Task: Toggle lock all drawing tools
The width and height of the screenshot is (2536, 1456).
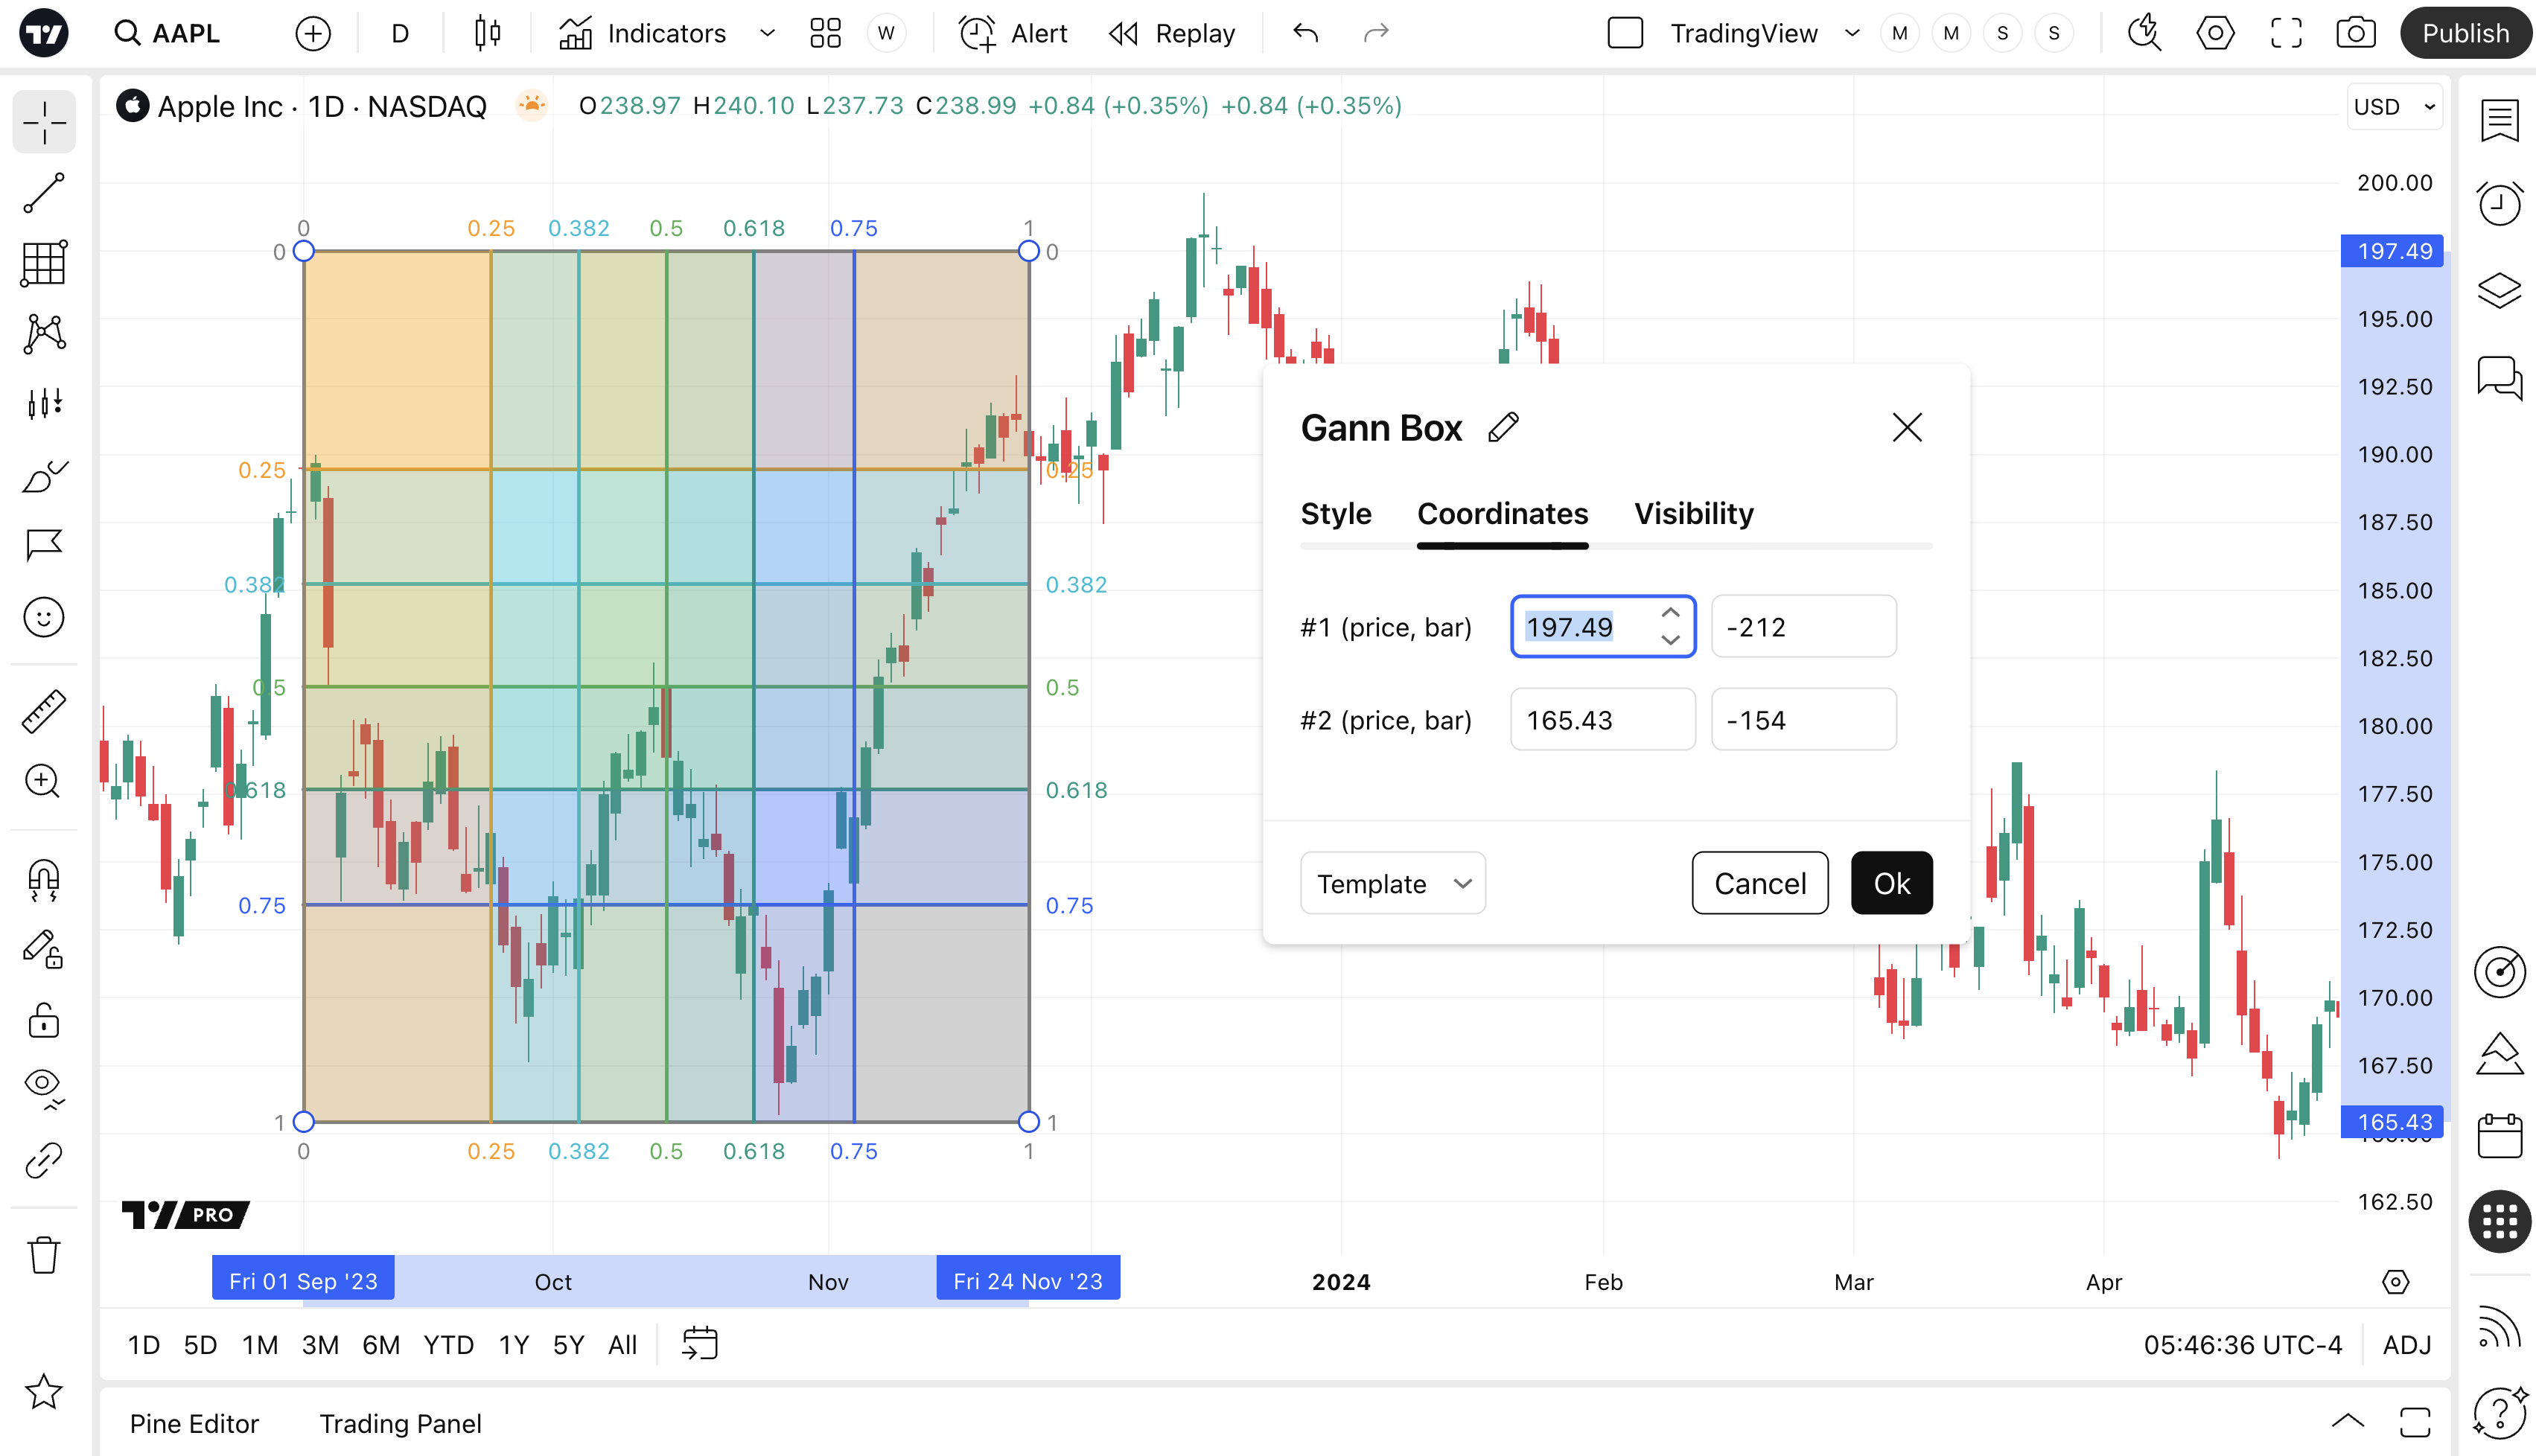Action: [x=44, y=1021]
